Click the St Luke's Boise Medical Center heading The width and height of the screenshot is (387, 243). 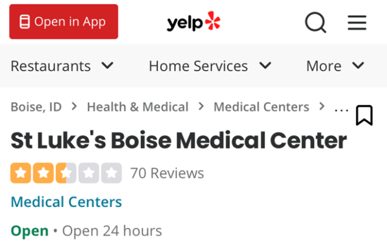click(x=179, y=141)
